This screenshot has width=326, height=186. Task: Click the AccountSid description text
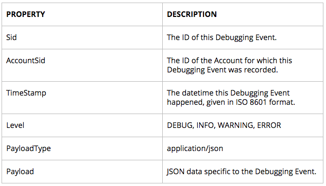point(229,65)
